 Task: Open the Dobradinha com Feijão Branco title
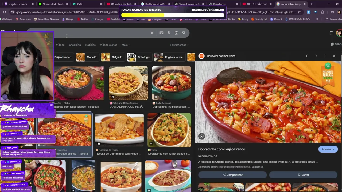coord(221,149)
